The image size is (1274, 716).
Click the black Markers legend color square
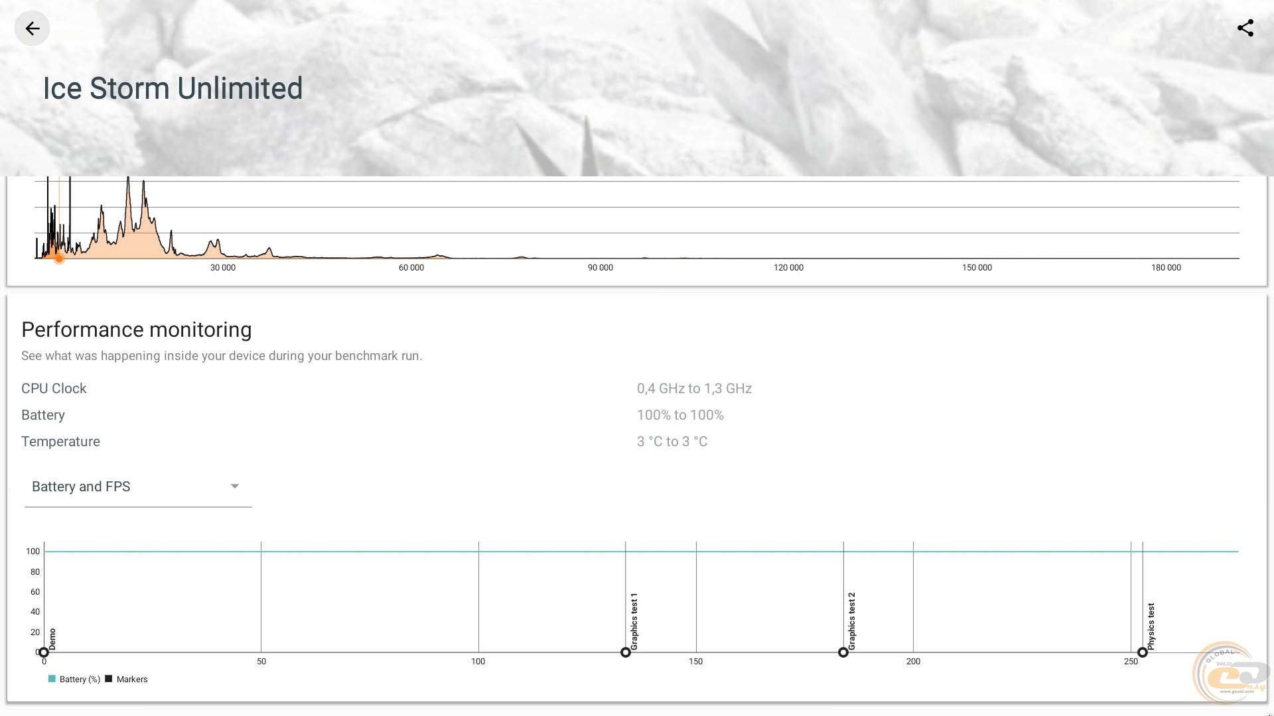coord(109,679)
